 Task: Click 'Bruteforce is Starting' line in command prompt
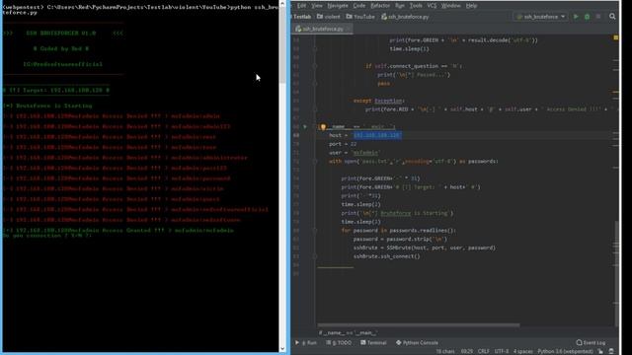47,106
